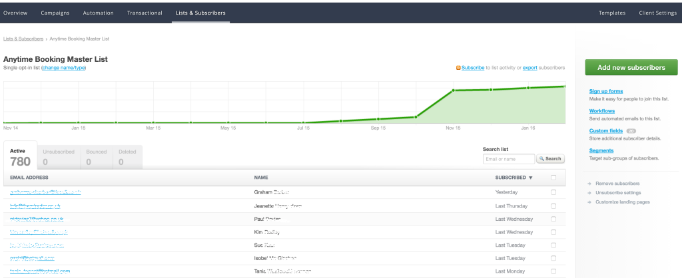The image size is (682, 278).
Task: Open Graham's email address link
Action: click(46, 192)
